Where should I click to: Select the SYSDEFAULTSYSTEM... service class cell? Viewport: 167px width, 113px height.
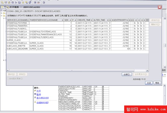(18, 23)
